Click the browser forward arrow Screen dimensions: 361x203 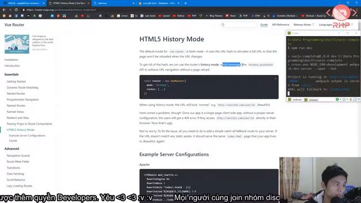tap(10, 10)
